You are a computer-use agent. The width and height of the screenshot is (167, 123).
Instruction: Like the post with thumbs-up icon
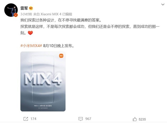(135, 119)
